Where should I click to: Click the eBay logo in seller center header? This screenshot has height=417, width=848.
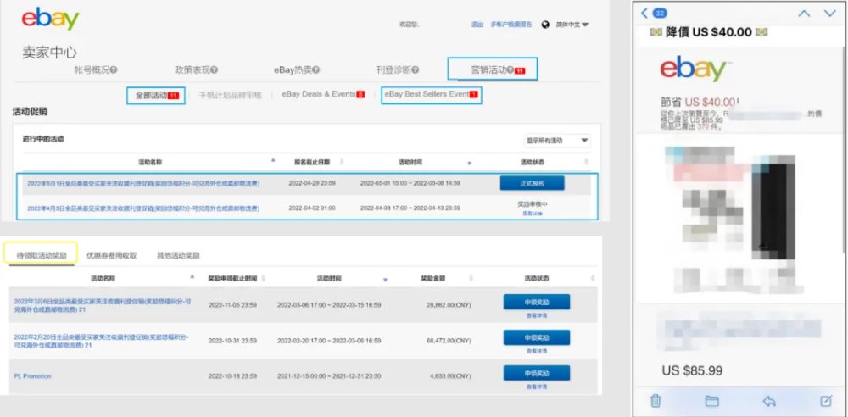coord(50,19)
